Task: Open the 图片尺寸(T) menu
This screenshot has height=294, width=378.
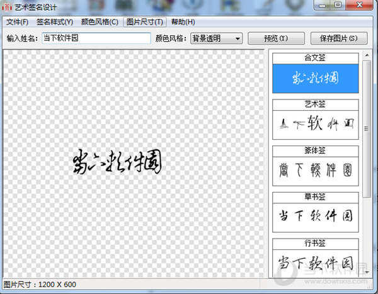Action: 144,22
